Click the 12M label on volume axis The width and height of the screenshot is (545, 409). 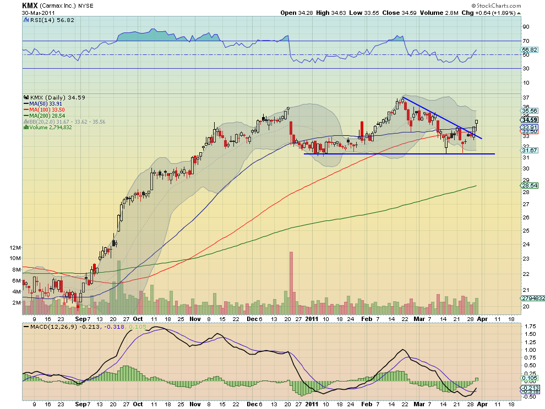(x=15, y=247)
